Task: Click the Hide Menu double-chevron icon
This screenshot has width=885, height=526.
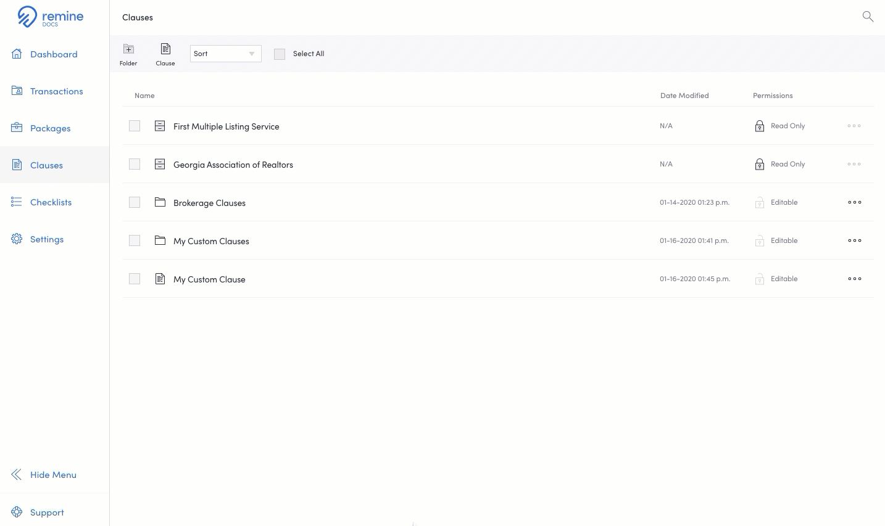Action: (x=17, y=474)
